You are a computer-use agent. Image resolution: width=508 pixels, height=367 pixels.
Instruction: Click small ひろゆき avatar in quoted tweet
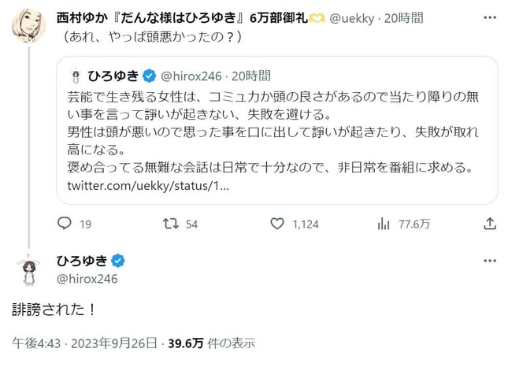coord(76,76)
